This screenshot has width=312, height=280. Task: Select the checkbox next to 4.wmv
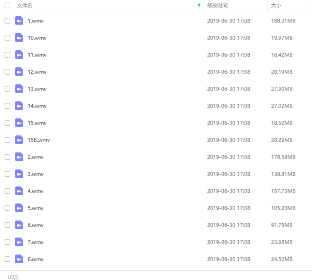pyautogui.click(x=8, y=191)
